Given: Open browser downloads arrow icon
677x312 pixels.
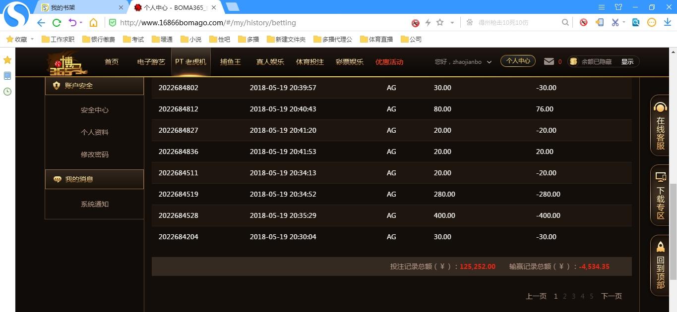Looking at the screenshot, I should coord(667,22).
